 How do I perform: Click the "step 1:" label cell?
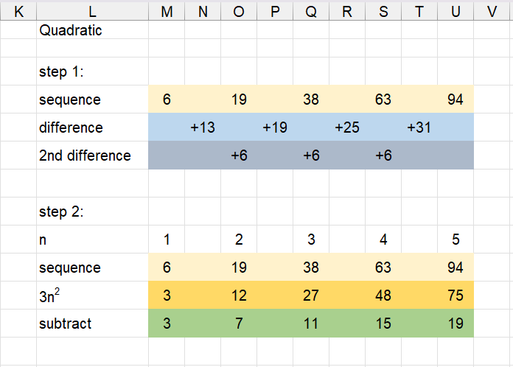click(92, 72)
